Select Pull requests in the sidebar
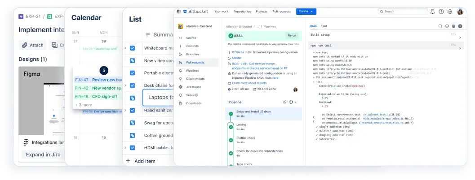The height and width of the screenshot is (180, 475). pos(197,62)
